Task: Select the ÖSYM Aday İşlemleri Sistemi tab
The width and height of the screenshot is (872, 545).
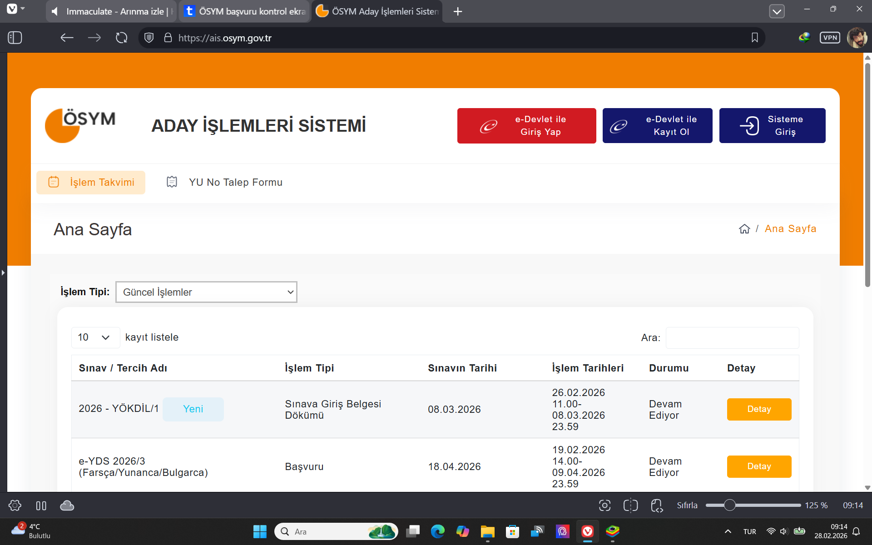Action: [377, 11]
